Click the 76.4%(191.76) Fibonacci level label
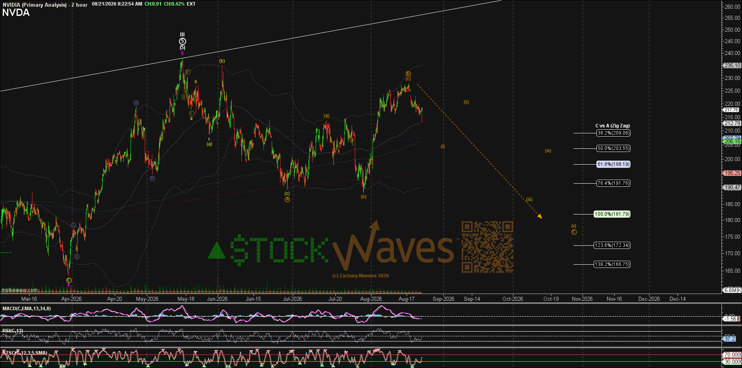742x368 pixels. click(x=613, y=183)
